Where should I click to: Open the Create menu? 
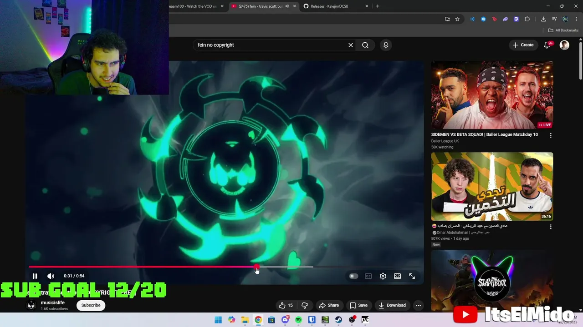tap(523, 45)
